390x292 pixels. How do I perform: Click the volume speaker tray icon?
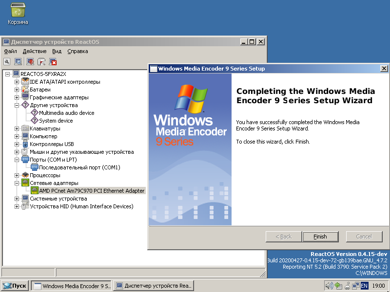[x=329, y=286]
